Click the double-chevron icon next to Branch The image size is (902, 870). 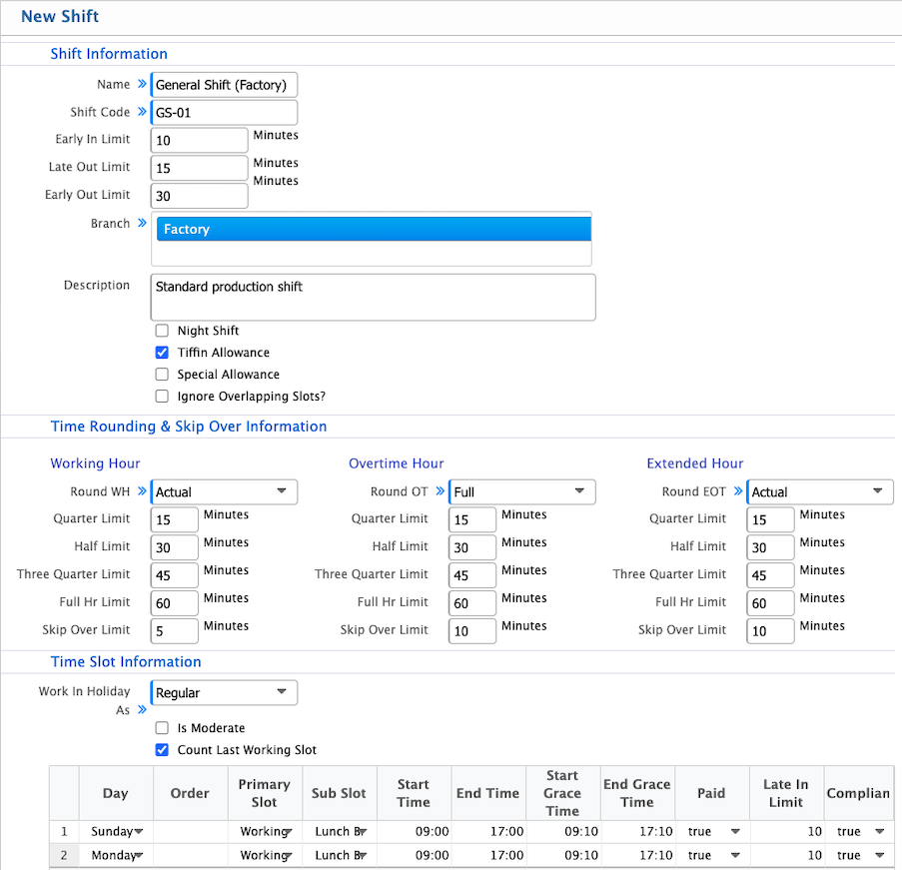(x=141, y=224)
